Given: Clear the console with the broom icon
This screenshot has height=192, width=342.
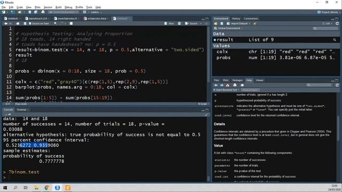Looking at the screenshot, I should (206, 115).
